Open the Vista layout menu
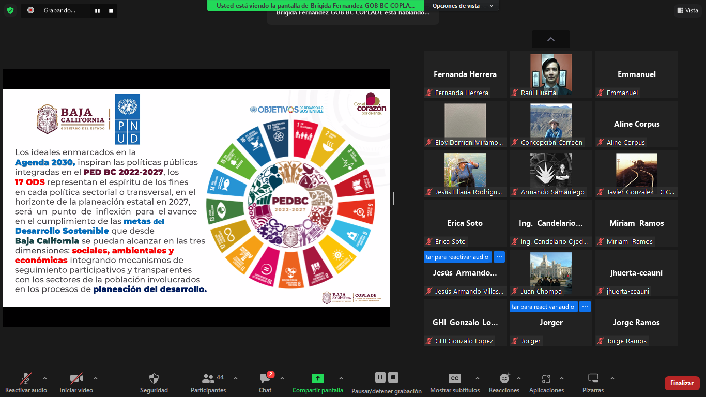This screenshot has width=706, height=397. coord(687,10)
